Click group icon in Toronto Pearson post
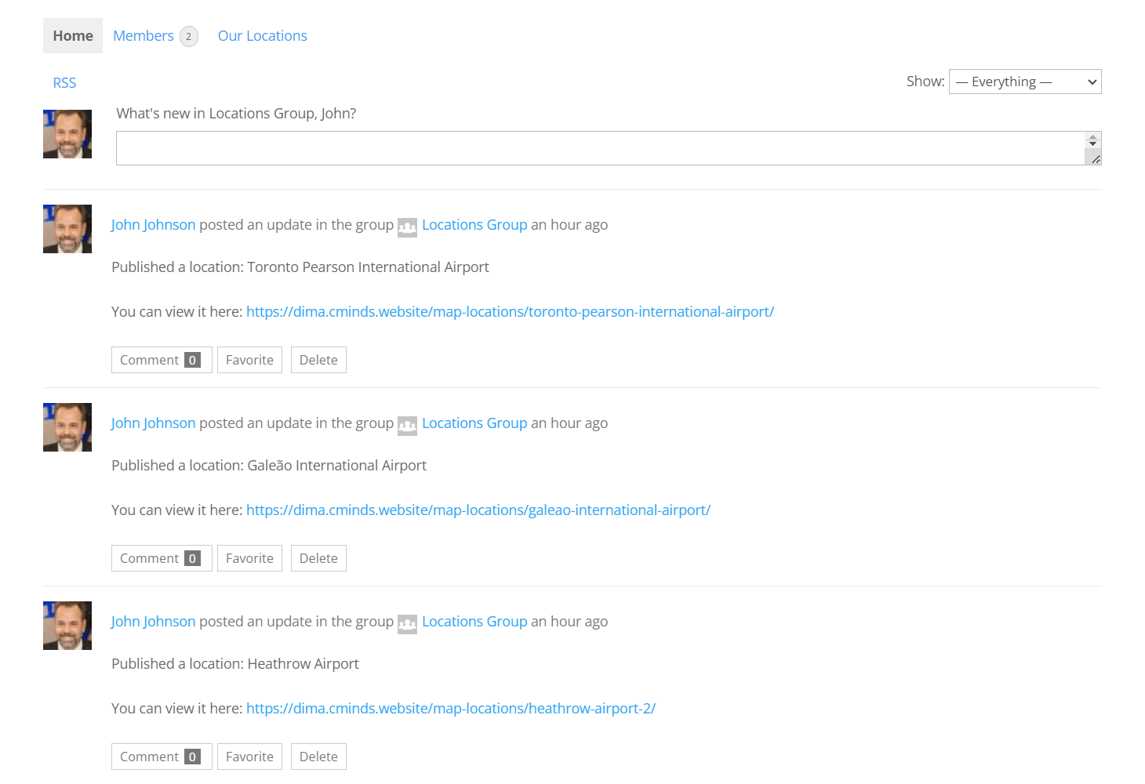The width and height of the screenshot is (1145, 784). [407, 227]
